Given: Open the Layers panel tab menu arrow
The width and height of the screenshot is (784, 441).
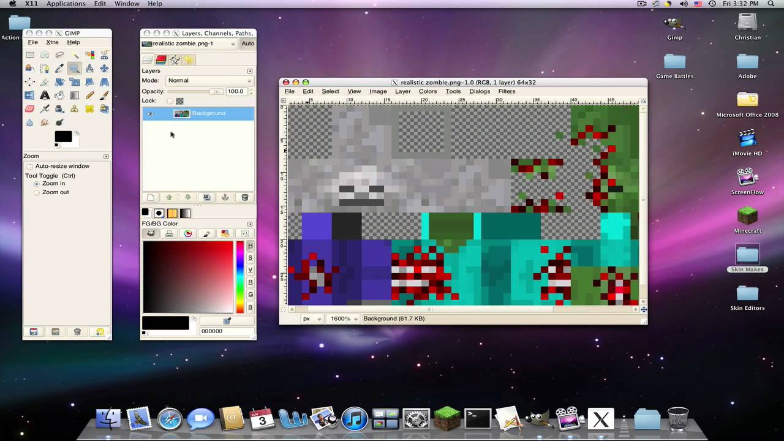Looking at the screenshot, I should tap(249, 71).
